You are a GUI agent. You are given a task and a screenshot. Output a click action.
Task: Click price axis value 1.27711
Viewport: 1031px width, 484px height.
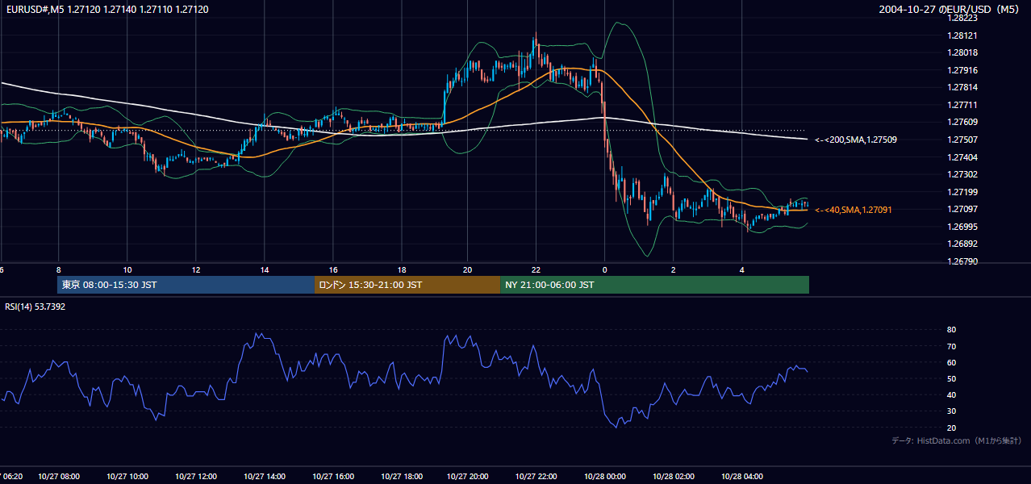[964, 105]
